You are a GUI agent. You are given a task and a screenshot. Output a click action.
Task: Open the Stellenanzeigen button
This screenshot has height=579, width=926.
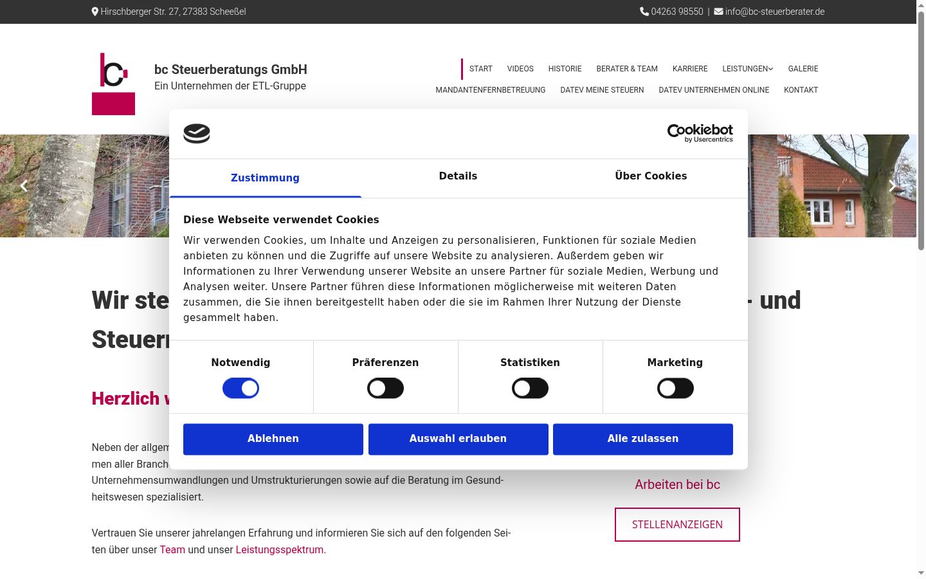tap(677, 524)
